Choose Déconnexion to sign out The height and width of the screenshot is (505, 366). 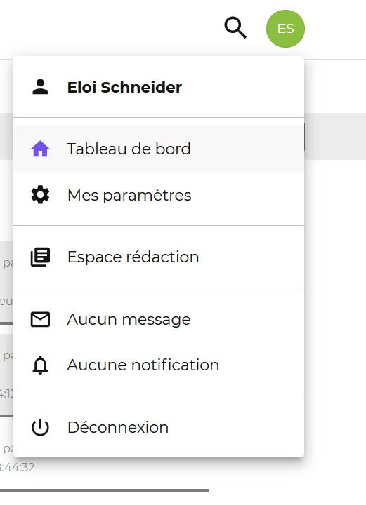click(159, 427)
